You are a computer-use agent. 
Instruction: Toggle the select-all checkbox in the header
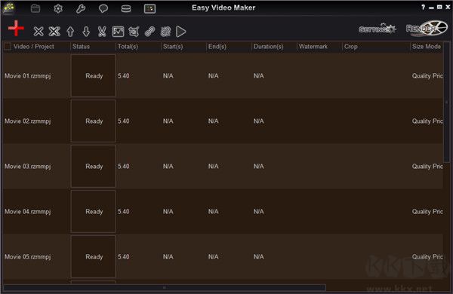(8, 47)
